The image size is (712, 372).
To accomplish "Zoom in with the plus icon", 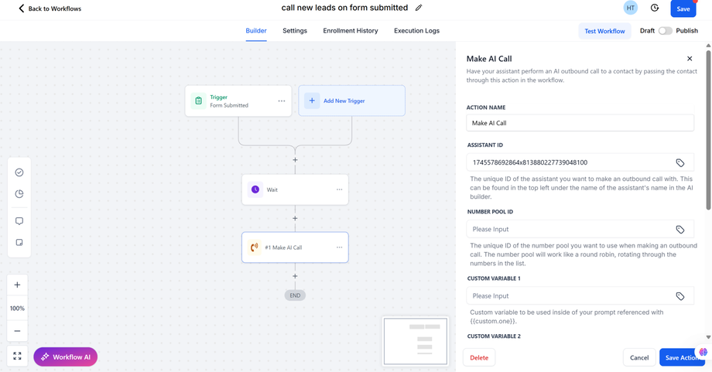I will pyautogui.click(x=17, y=285).
